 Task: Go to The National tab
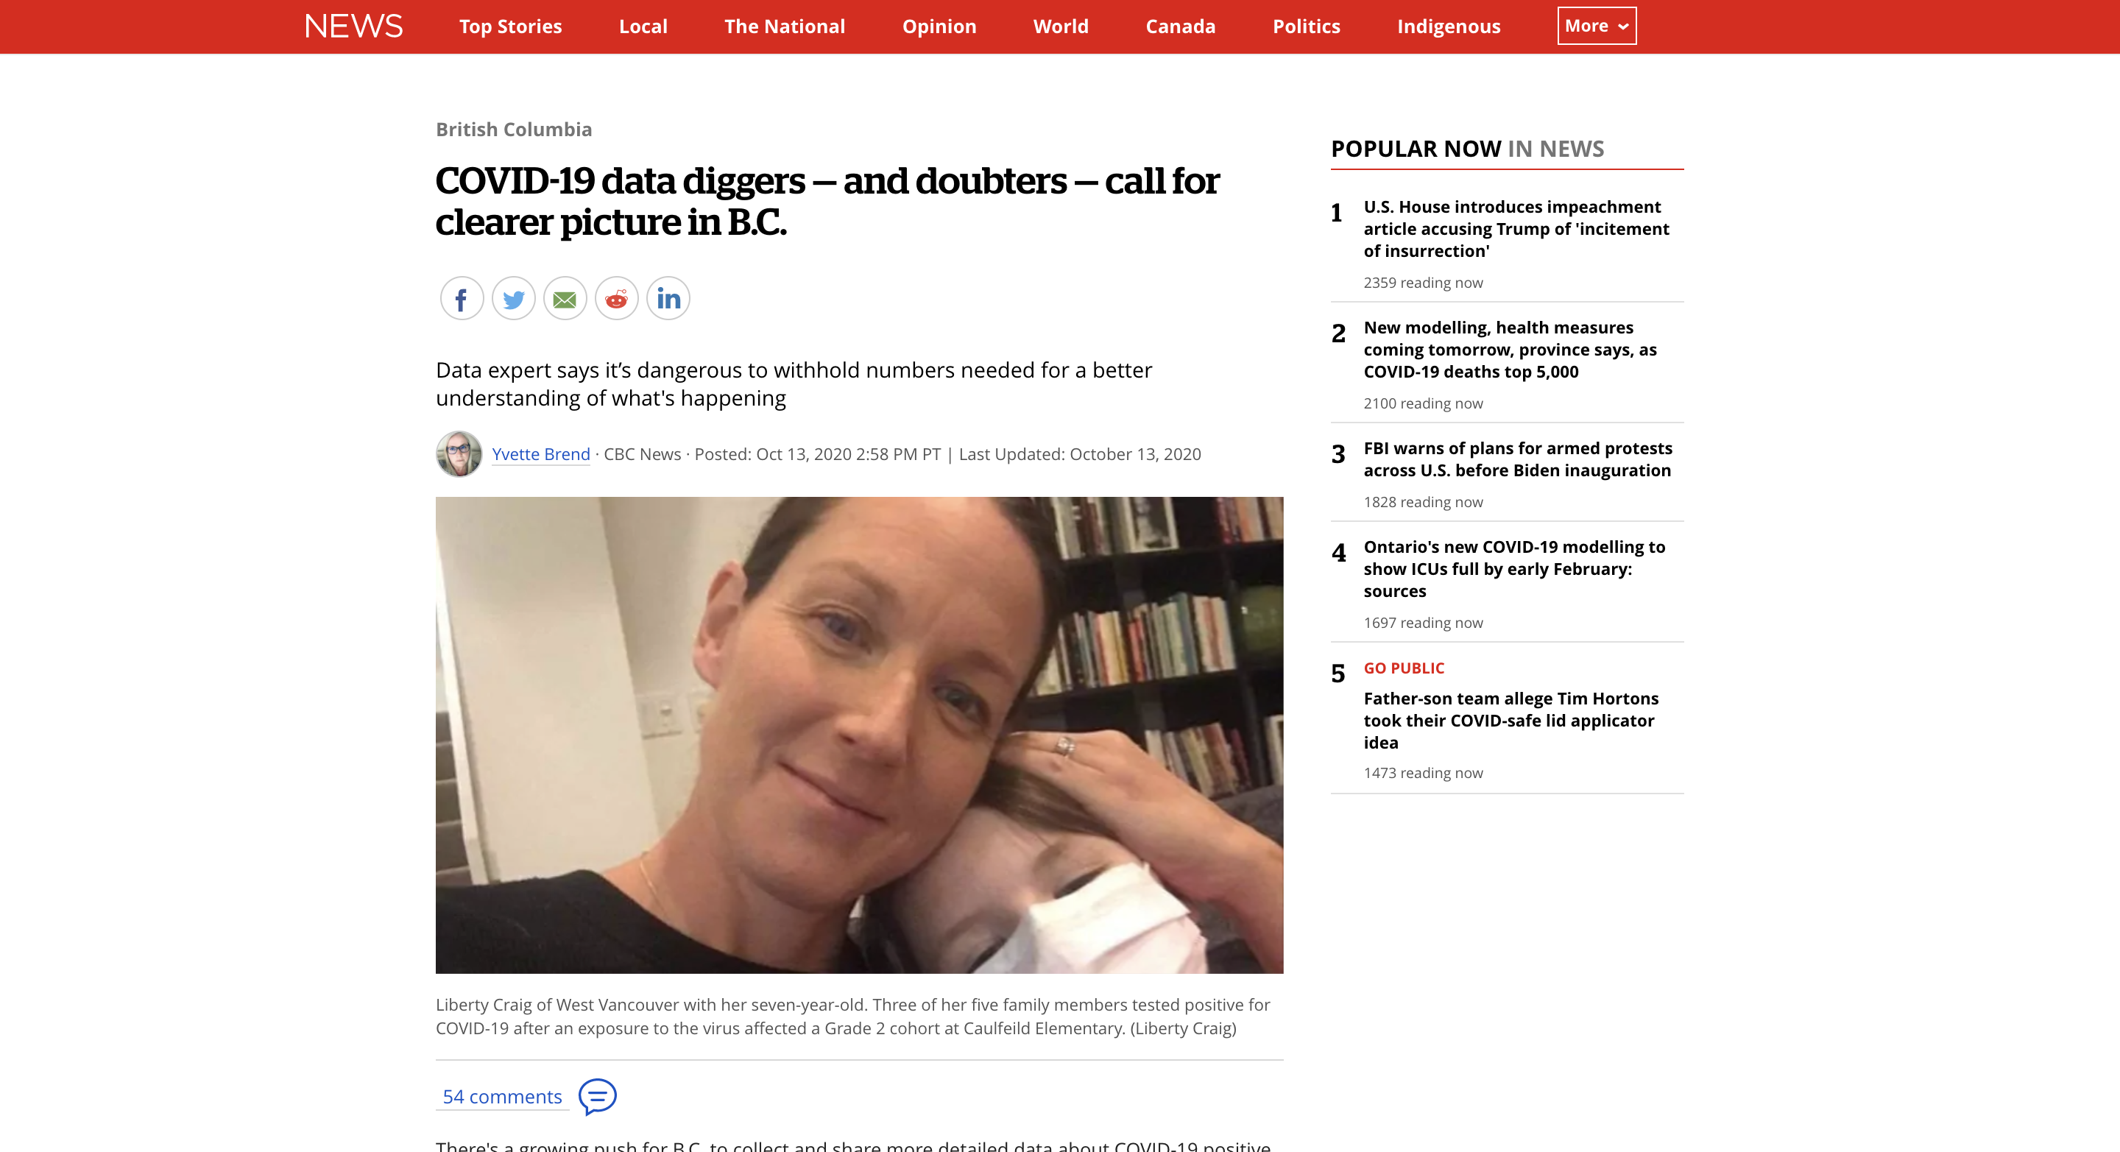784,26
